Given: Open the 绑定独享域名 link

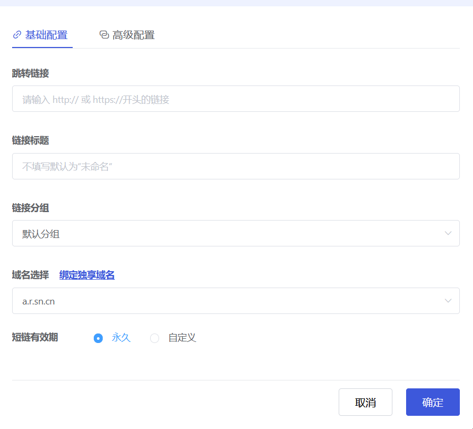Looking at the screenshot, I should (x=87, y=275).
